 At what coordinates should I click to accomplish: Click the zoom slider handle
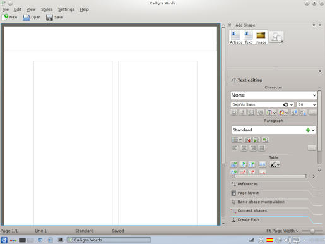312,231
